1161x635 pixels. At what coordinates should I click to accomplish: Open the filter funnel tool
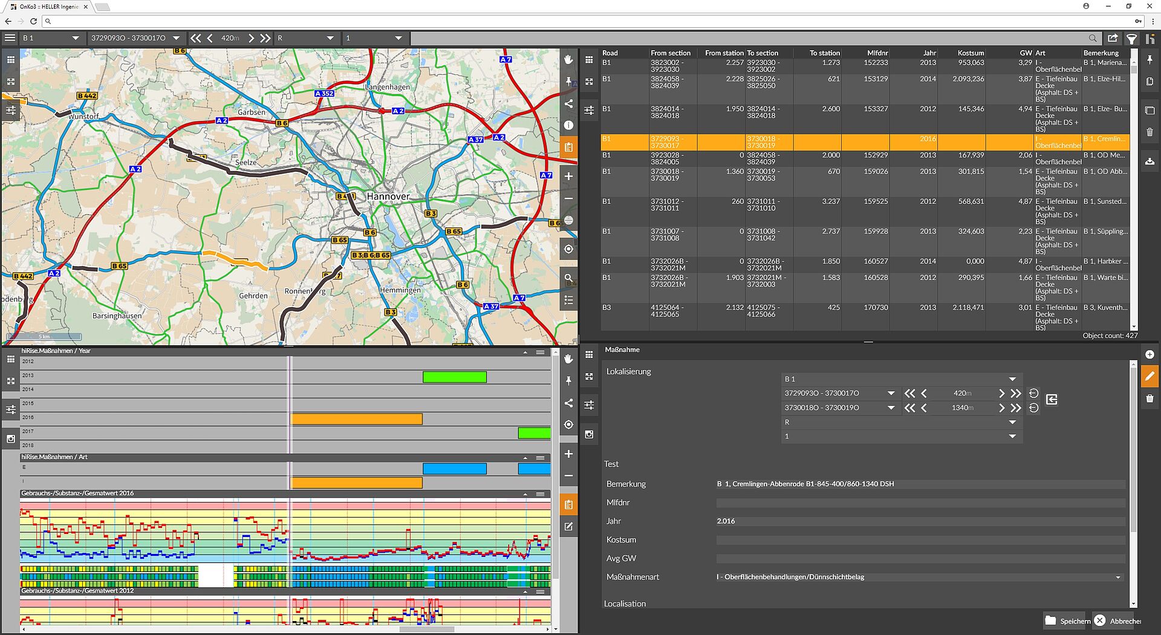coord(1131,38)
